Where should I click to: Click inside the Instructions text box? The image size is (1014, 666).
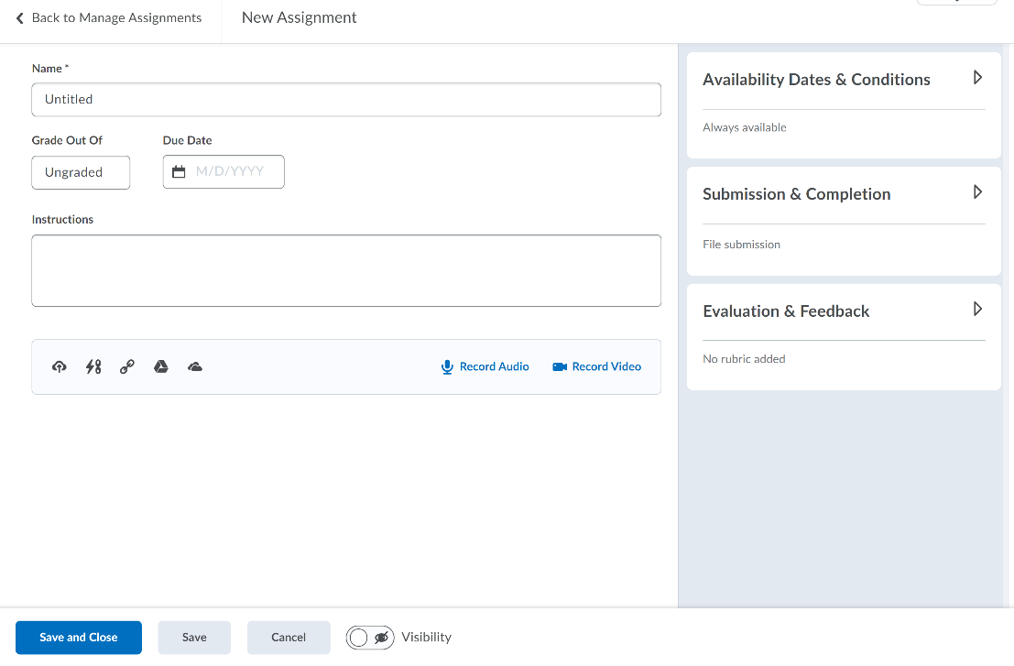[x=346, y=271]
